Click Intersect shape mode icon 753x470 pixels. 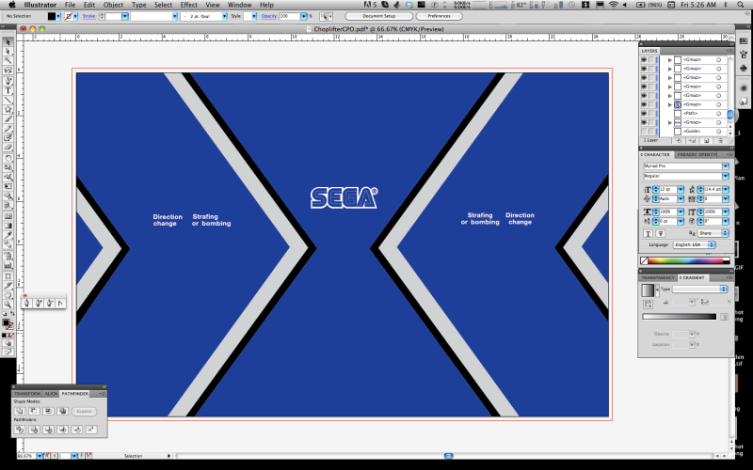click(49, 411)
